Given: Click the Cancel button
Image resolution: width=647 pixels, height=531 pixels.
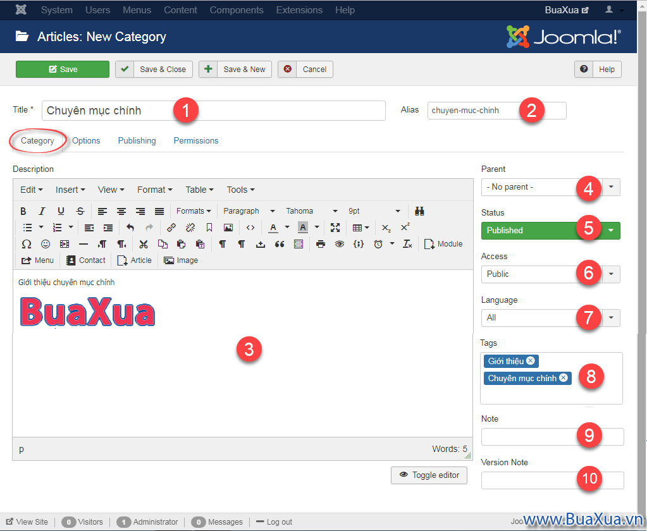Looking at the screenshot, I should pos(305,70).
